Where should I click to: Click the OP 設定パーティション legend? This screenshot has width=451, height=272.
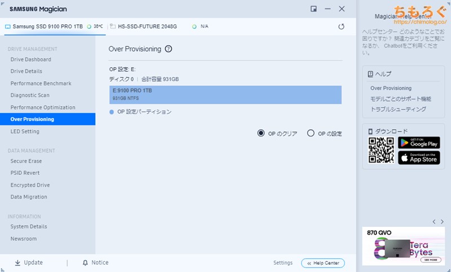tap(140, 112)
